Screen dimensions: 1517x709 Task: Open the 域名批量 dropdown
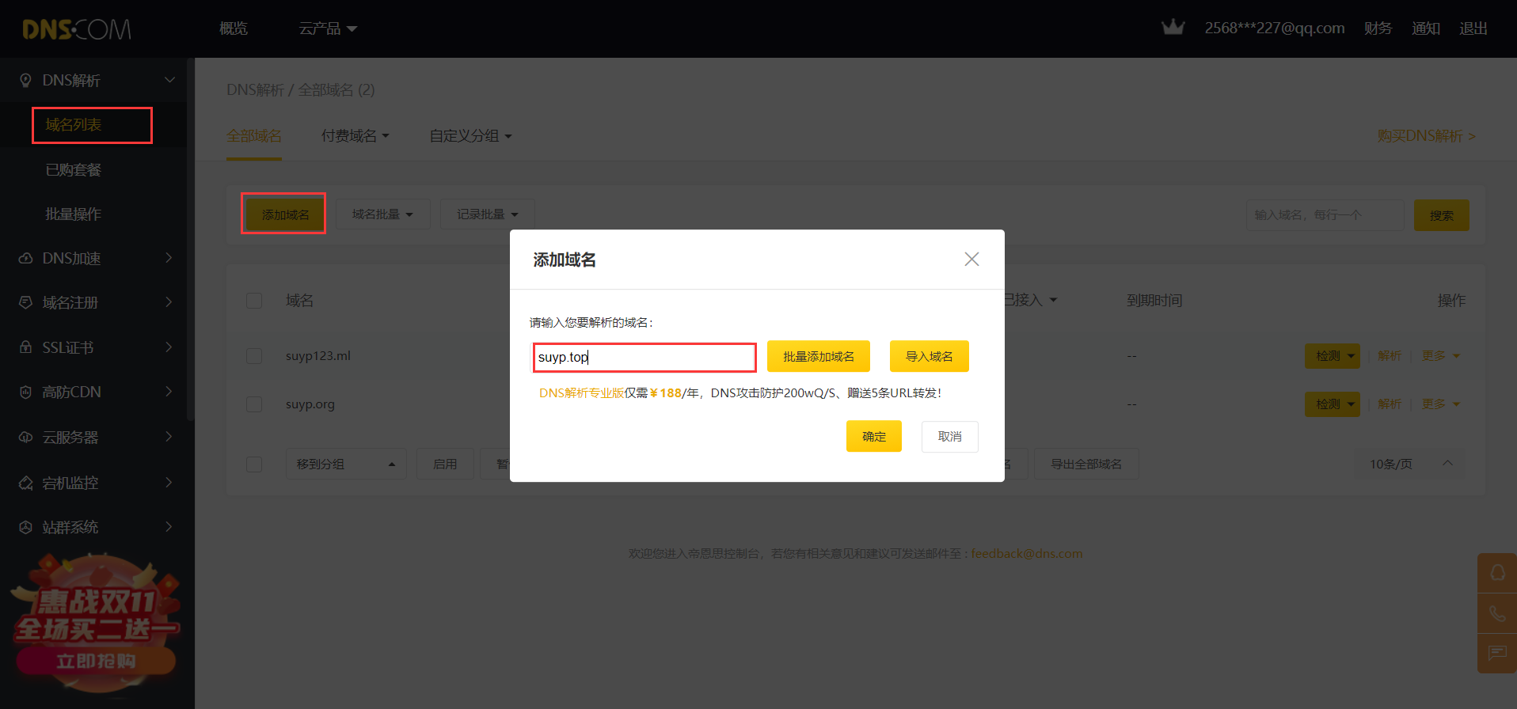click(382, 214)
